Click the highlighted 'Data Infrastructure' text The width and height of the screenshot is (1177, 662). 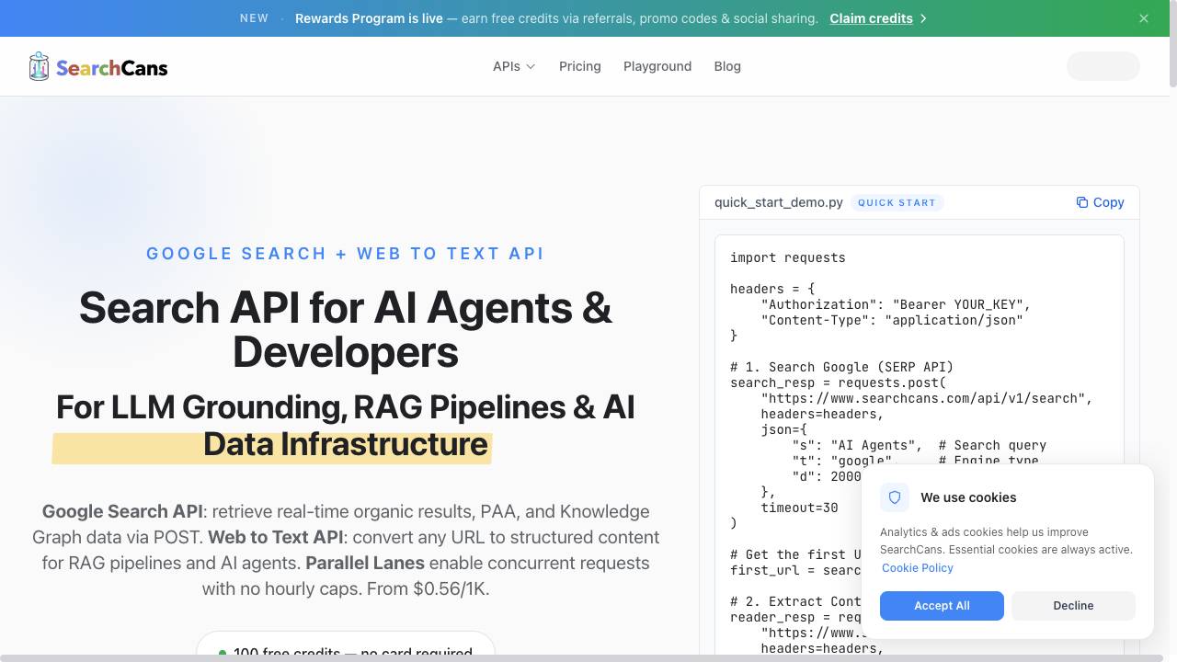pos(346,444)
